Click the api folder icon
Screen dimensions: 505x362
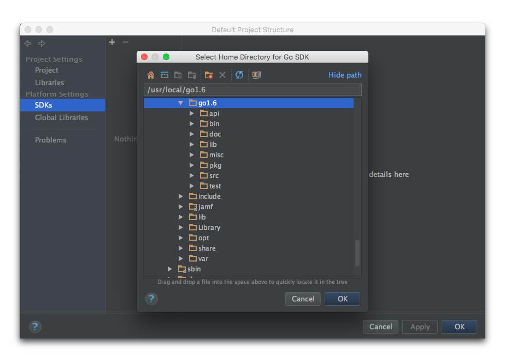tap(203, 113)
